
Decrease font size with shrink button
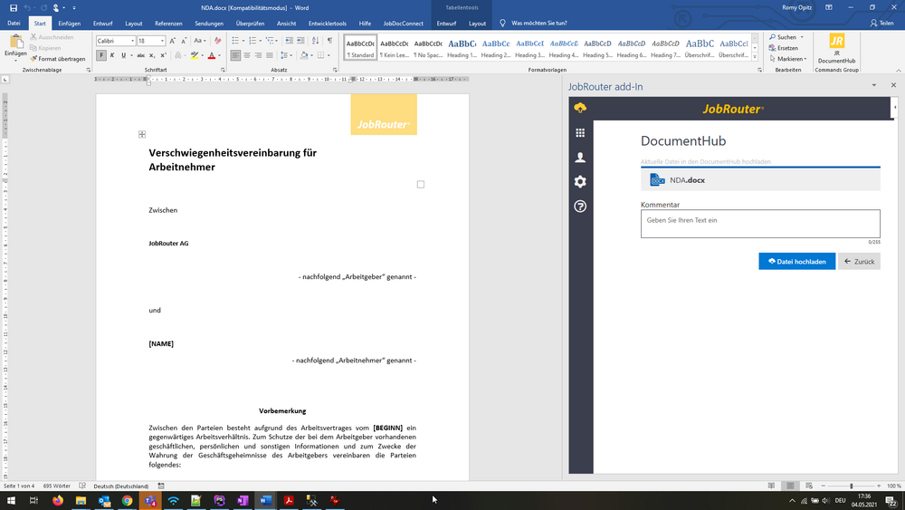(184, 41)
